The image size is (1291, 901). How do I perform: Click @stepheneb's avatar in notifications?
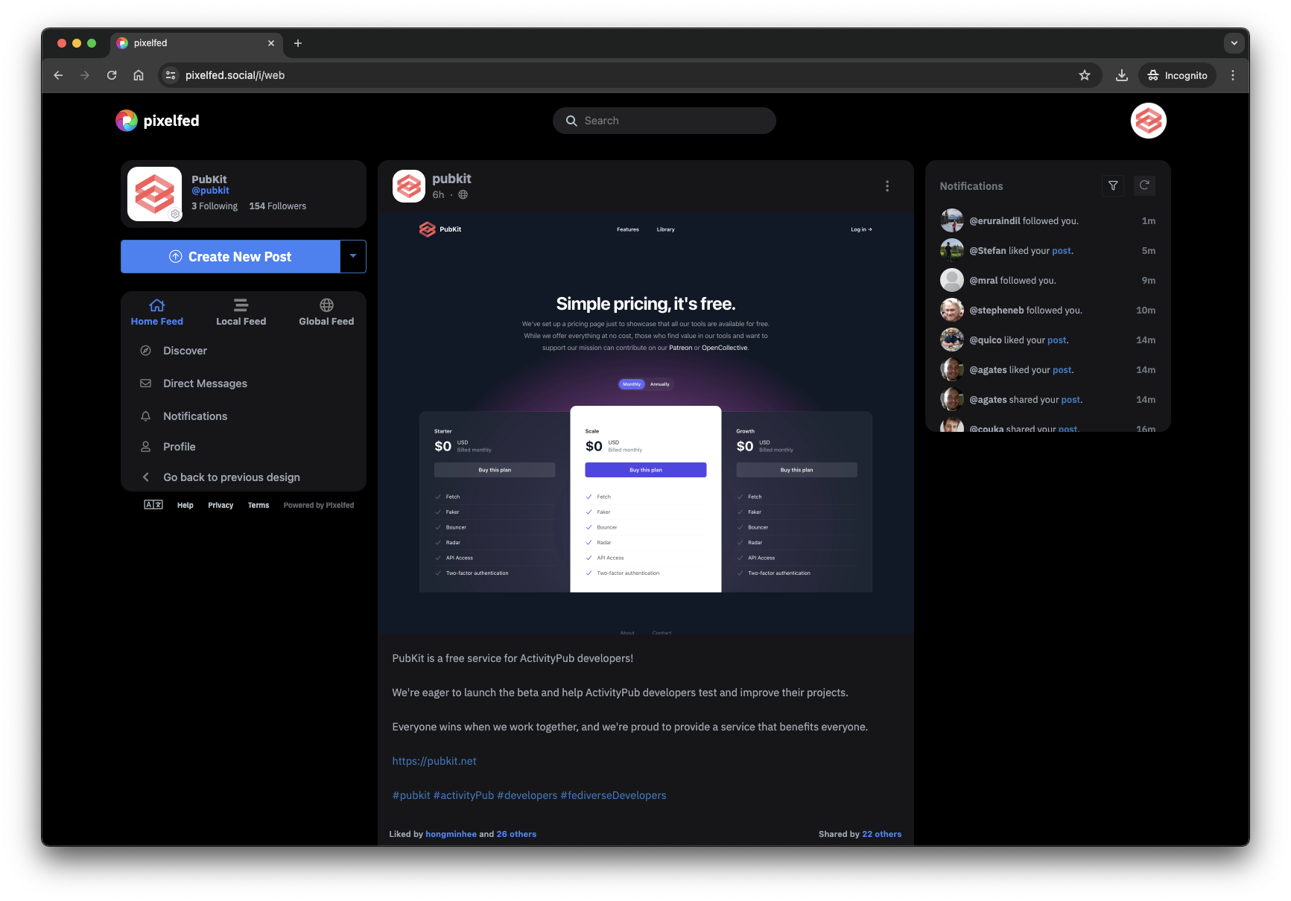(x=951, y=310)
